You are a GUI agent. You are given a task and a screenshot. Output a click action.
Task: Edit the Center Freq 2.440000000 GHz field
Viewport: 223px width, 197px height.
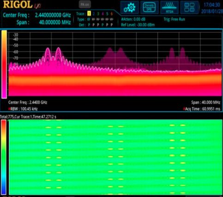coord(53,15)
